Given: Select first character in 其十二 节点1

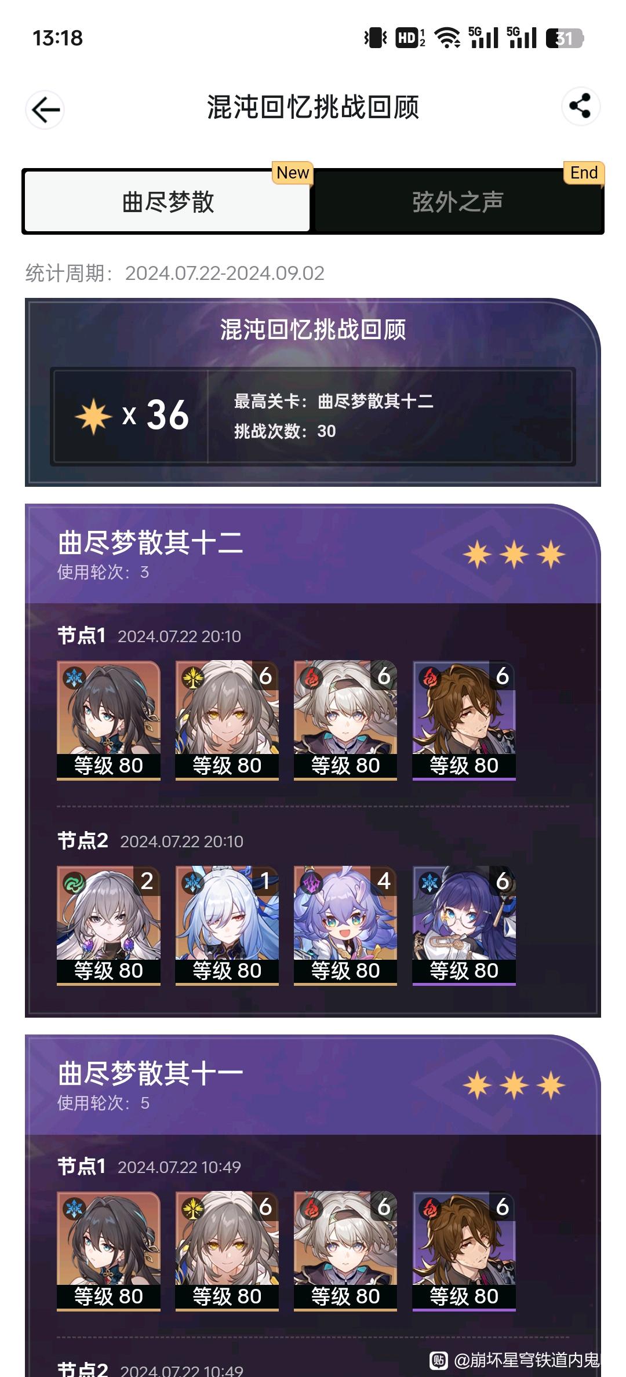Looking at the screenshot, I should click(108, 720).
